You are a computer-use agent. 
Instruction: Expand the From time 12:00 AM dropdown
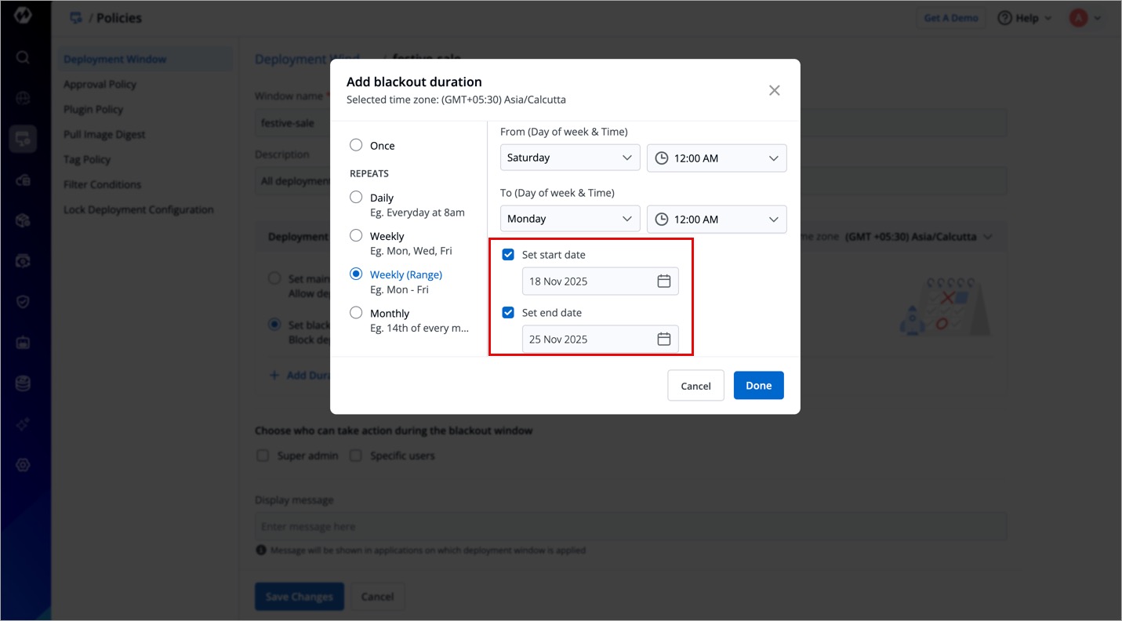[x=716, y=158]
